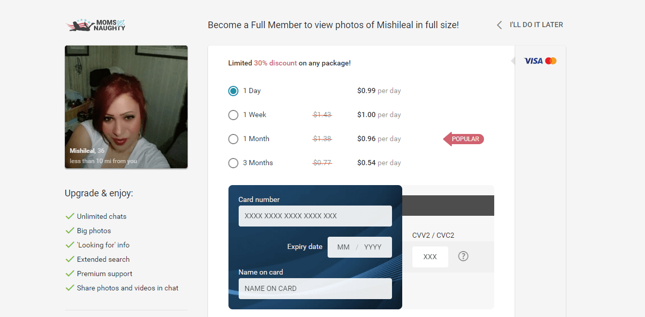This screenshot has width=645, height=317.
Task: Focus the Name on card field
Action: tap(315, 288)
